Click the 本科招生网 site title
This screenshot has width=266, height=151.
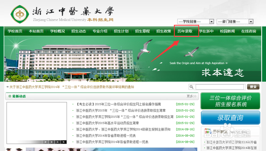click(100, 20)
